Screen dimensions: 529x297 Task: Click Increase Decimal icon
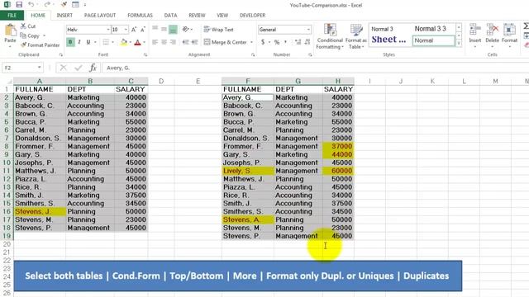coord(298,42)
